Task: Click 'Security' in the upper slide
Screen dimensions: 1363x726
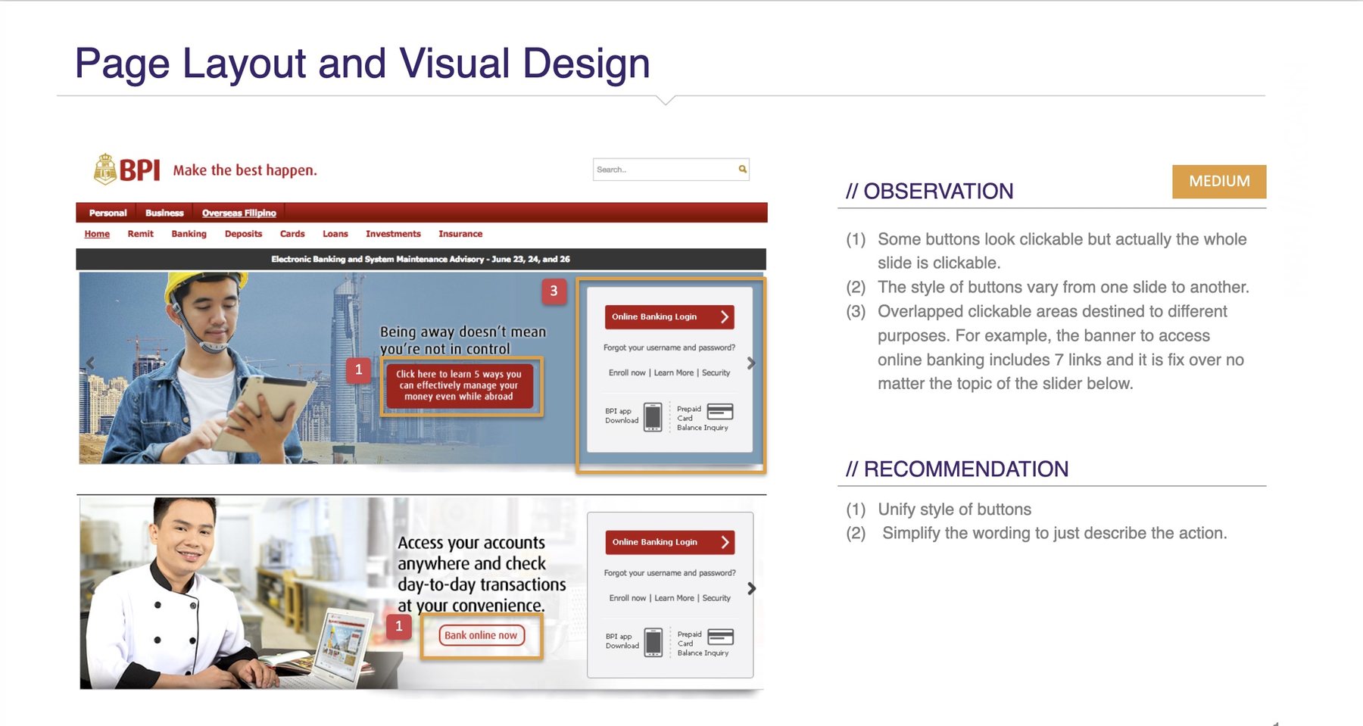Action: point(716,372)
